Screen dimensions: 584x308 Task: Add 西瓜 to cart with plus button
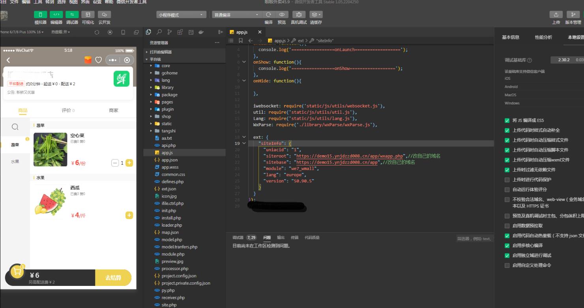pos(129,215)
